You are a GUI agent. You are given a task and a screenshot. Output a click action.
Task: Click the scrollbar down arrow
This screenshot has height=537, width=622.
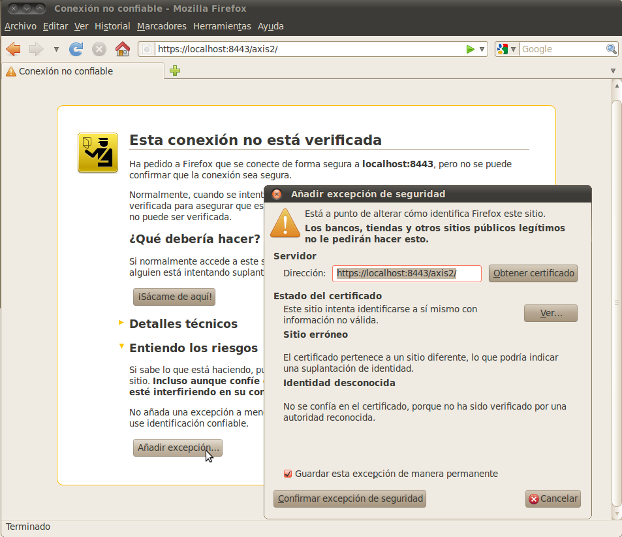(616, 514)
